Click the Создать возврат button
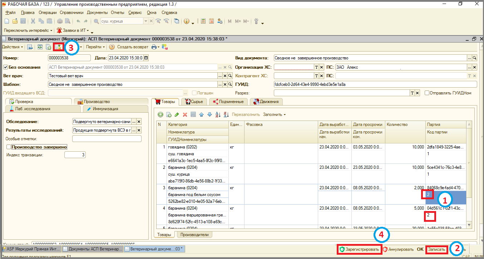This screenshot has width=484, height=259. (x=133, y=47)
